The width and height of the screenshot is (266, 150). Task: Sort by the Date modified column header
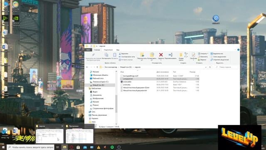[163, 72]
